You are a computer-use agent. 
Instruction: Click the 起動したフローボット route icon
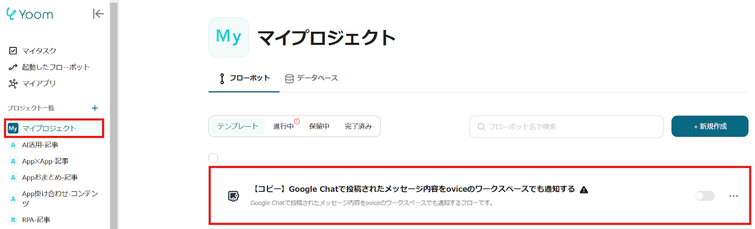[13, 67]
